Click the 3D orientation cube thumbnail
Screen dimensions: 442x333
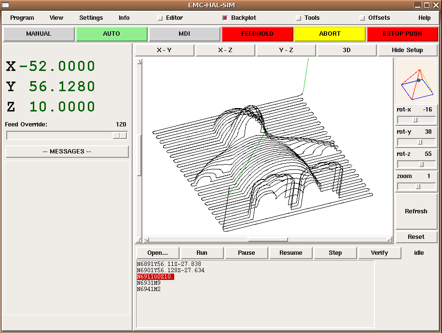tap(416, 81)
